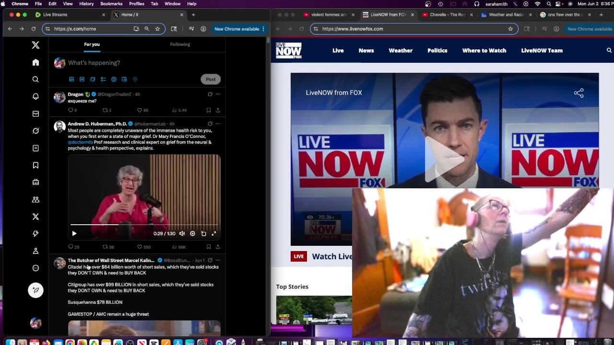Open Communities in the X sidebar

pos(35,199)
